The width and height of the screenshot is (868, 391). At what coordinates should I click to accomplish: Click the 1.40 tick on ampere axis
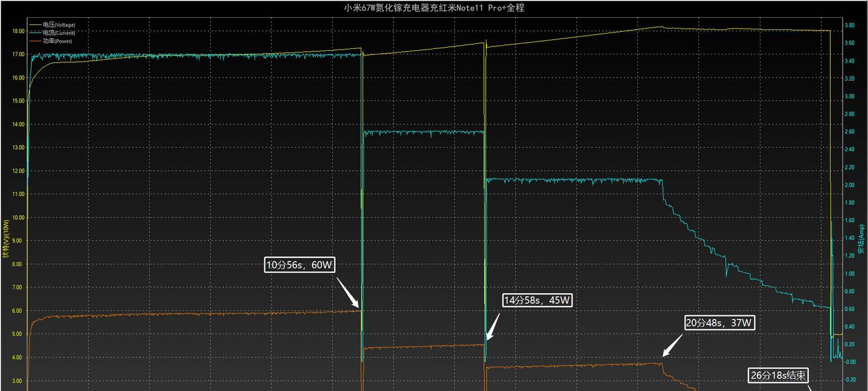849,238
